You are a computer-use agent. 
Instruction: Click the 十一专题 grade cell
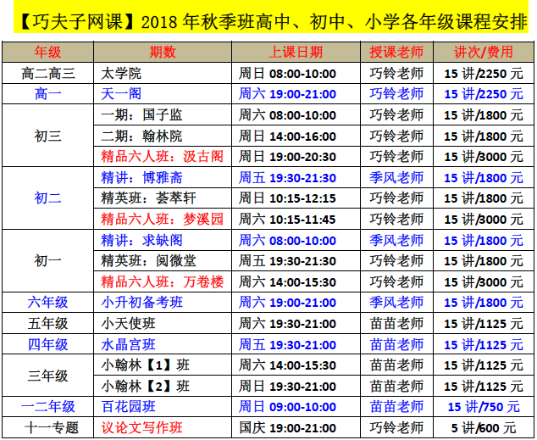[47, 428]
